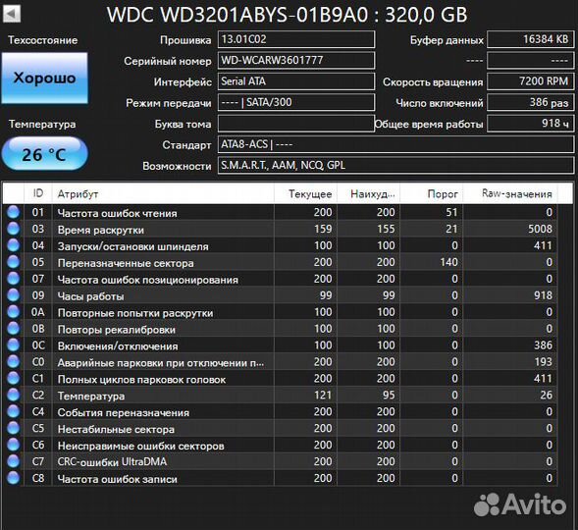The image size is (578, 530).
Task: Click status orb for attribute C8
Action: (14, 478)
